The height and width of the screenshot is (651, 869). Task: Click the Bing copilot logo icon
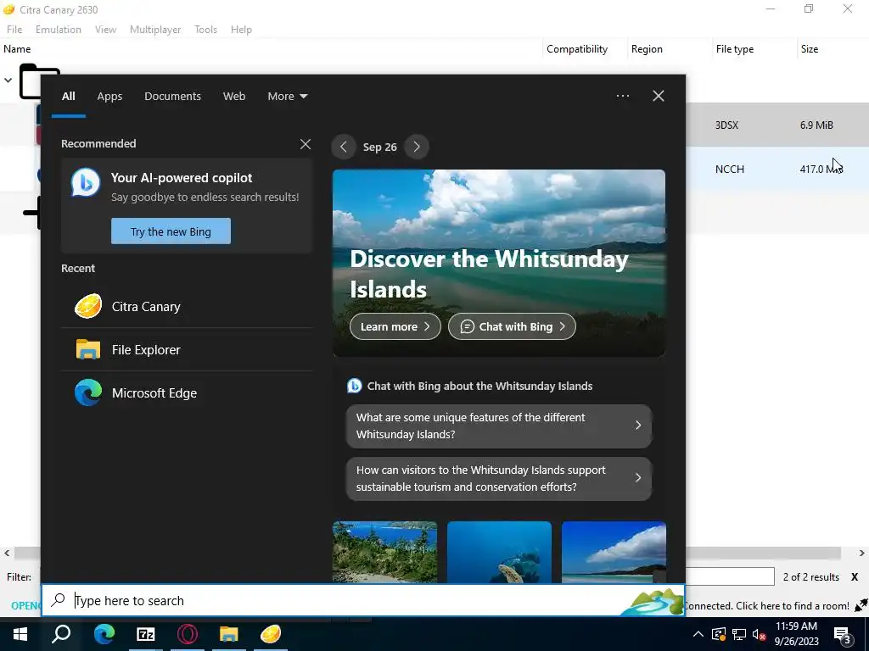click(86, 183)
